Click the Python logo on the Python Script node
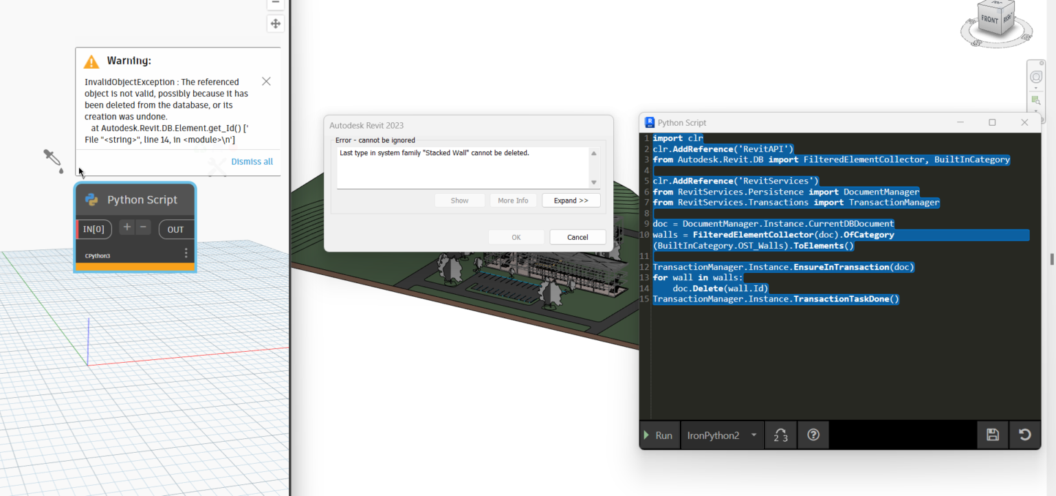 [91, 199]
